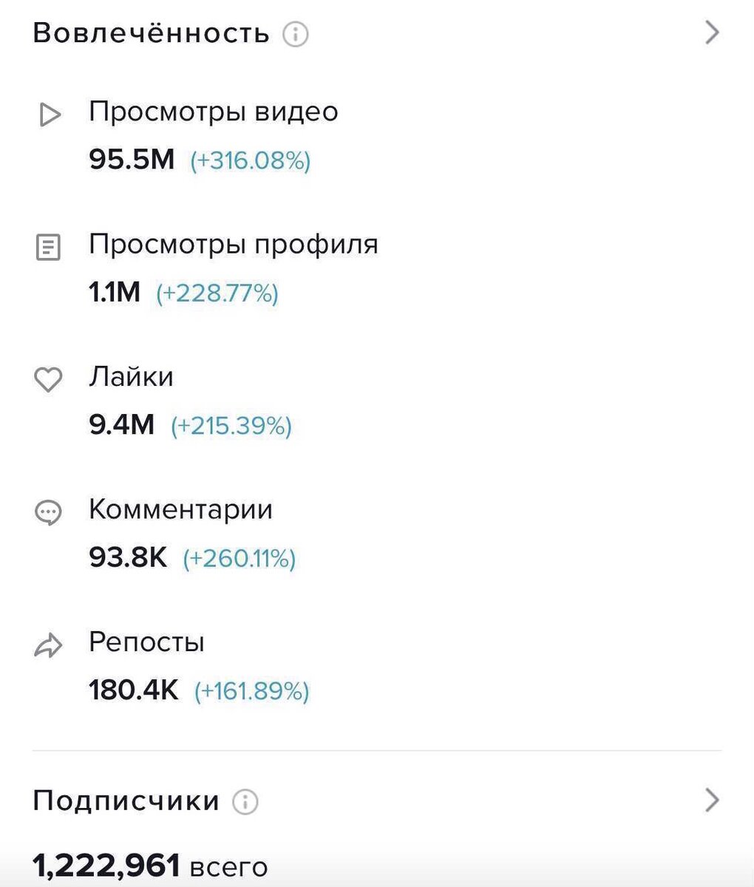
Task: Click the 93.8K comments value
Action: (128, 557)
